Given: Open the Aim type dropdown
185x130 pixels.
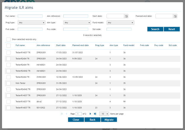Looking at the screenshot, I should pos(77,22).
